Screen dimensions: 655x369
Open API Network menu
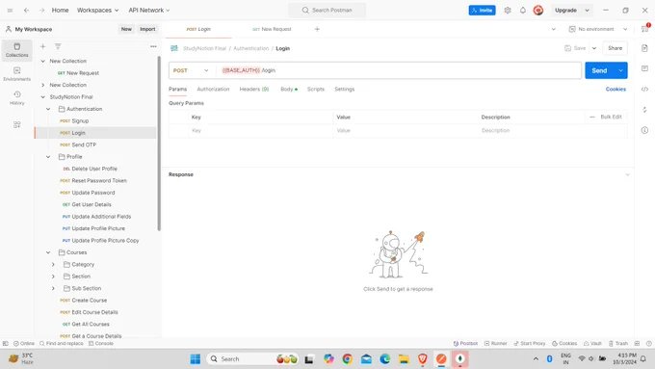[149, 10]
